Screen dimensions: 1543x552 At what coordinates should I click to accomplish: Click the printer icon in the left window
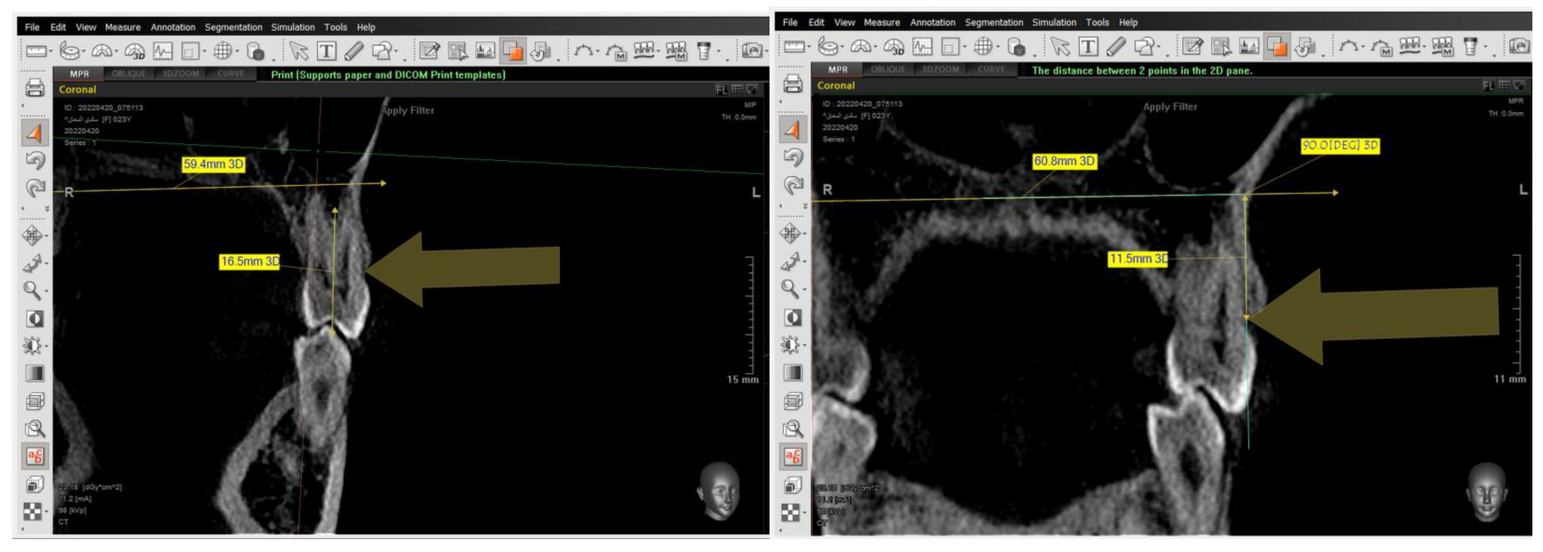pyautogui.click(x=35, y=89)
